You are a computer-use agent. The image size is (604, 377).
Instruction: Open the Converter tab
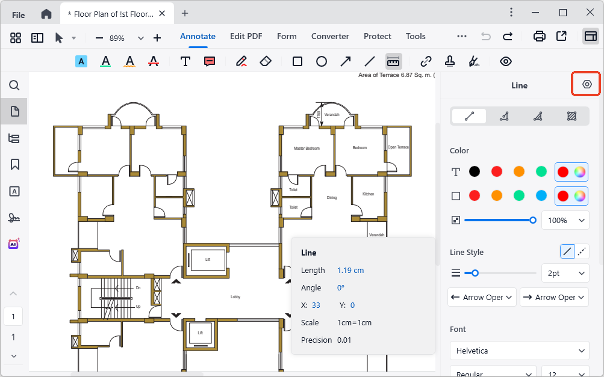pos(330,36)
